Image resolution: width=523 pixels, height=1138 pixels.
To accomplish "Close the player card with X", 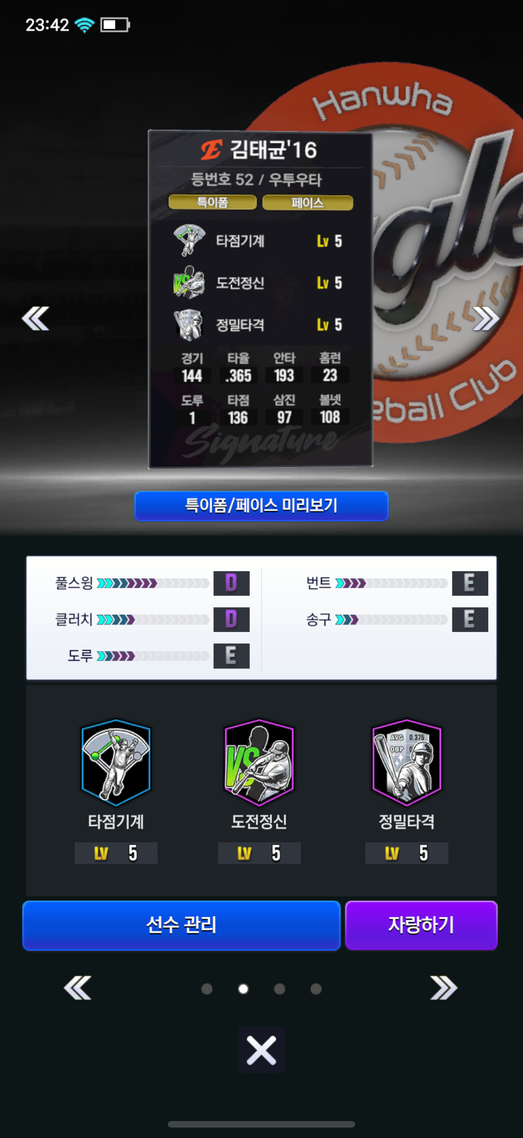I will tap(261, 1049).
